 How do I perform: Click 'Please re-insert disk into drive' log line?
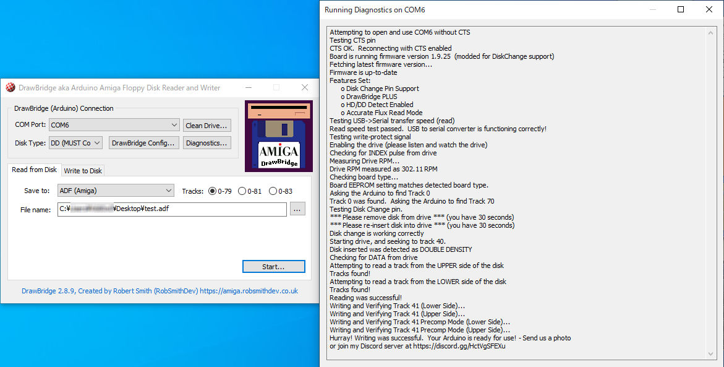point(422,225)
